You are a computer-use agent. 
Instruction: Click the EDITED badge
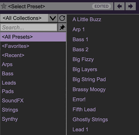pos(101,6)
